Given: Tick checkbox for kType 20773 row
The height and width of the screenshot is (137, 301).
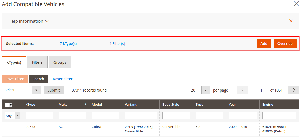Looking at the screenshot, I should 16,127.
